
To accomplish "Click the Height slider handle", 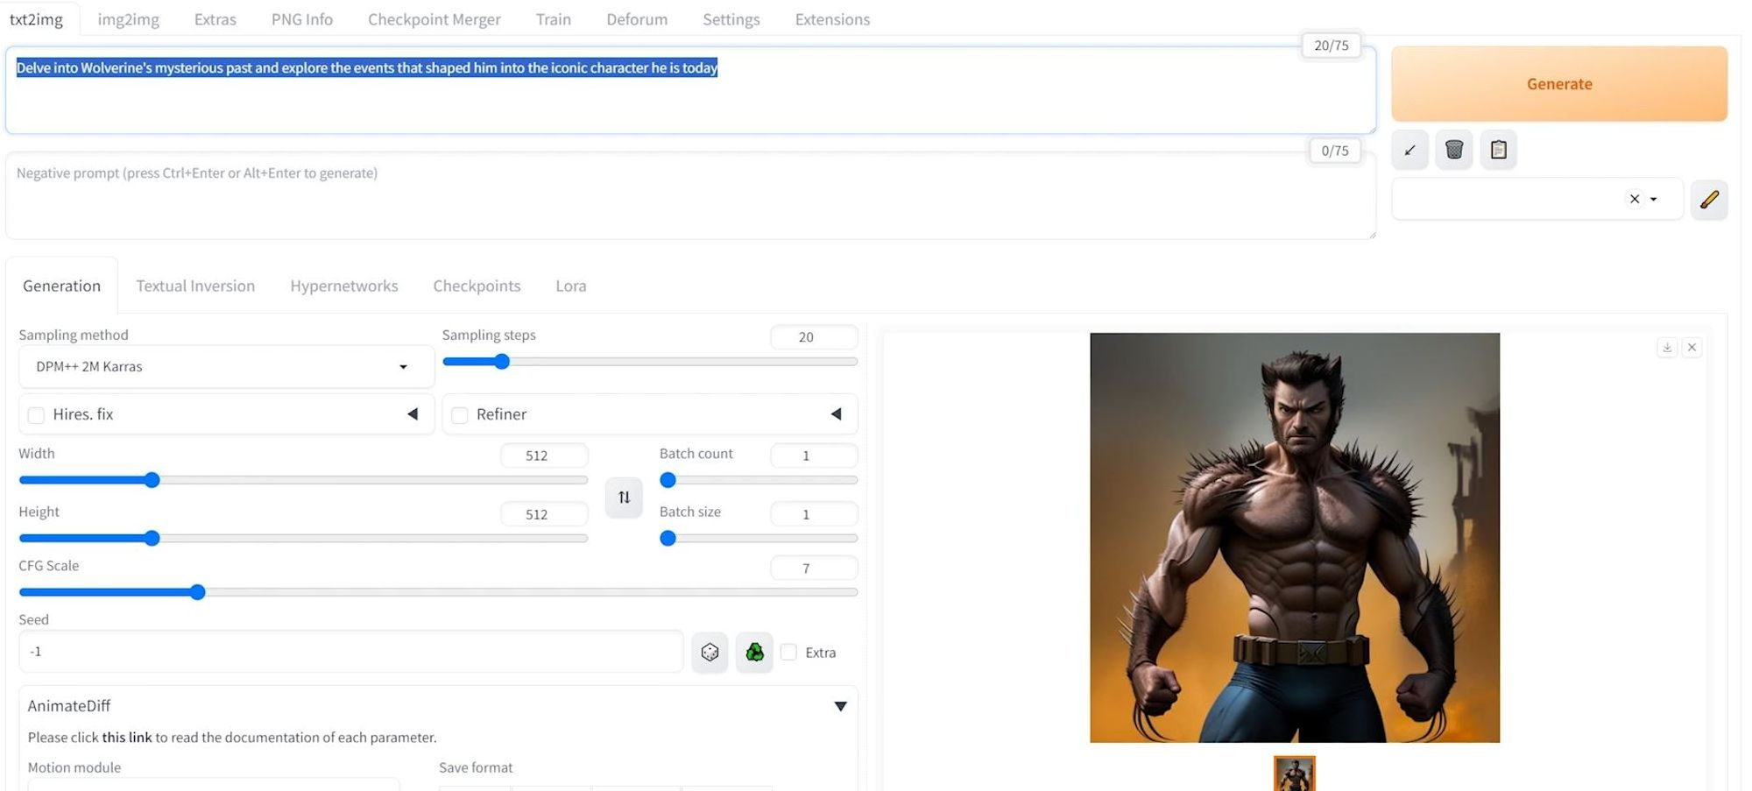I will [152, 538].
